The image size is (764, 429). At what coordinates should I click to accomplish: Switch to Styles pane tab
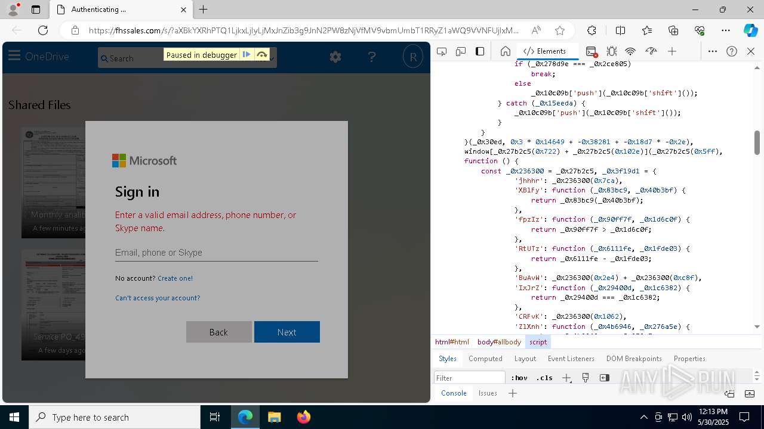click(x=447, y=359)
